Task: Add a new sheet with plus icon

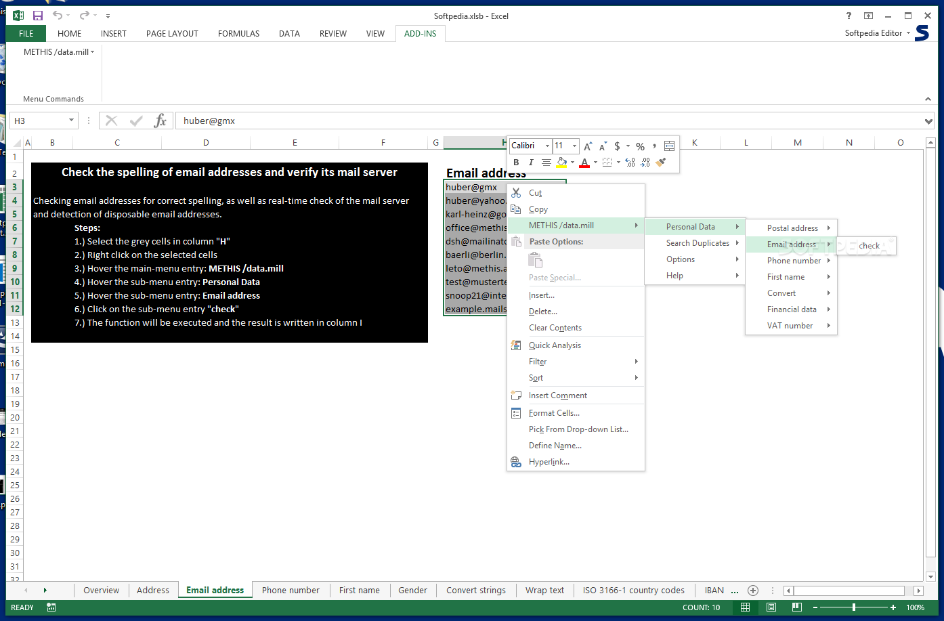Action: 753,591
